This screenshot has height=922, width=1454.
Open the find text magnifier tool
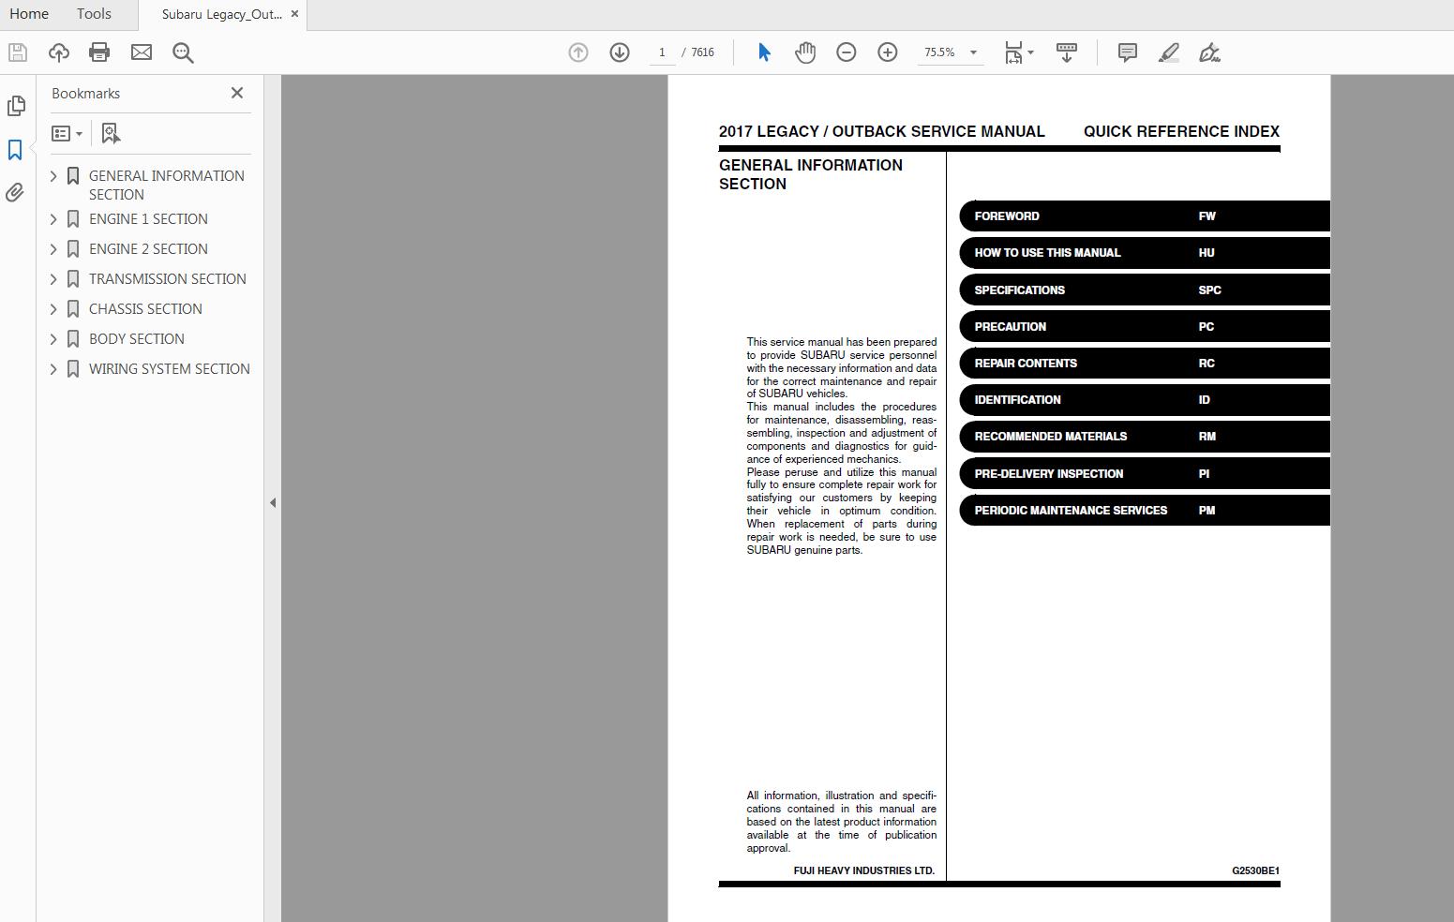[183, 52]
